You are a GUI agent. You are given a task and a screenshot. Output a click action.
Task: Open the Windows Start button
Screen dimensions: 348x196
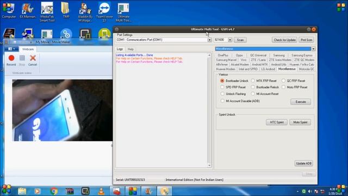pos(7,190)
